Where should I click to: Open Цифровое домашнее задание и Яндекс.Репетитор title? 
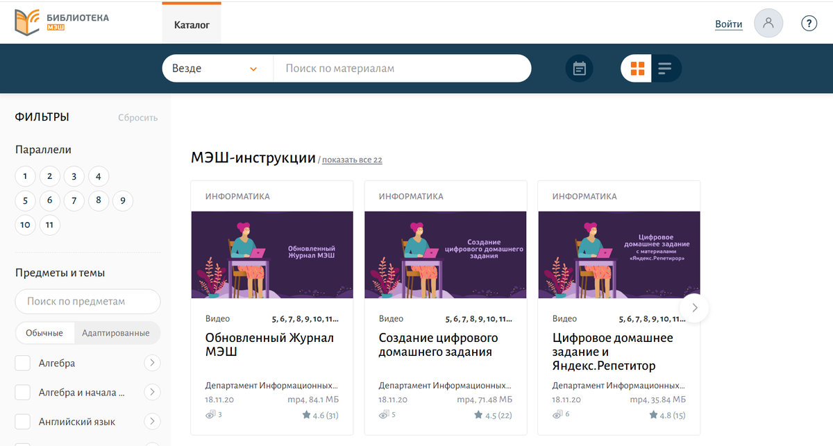(x=613, y=352)
